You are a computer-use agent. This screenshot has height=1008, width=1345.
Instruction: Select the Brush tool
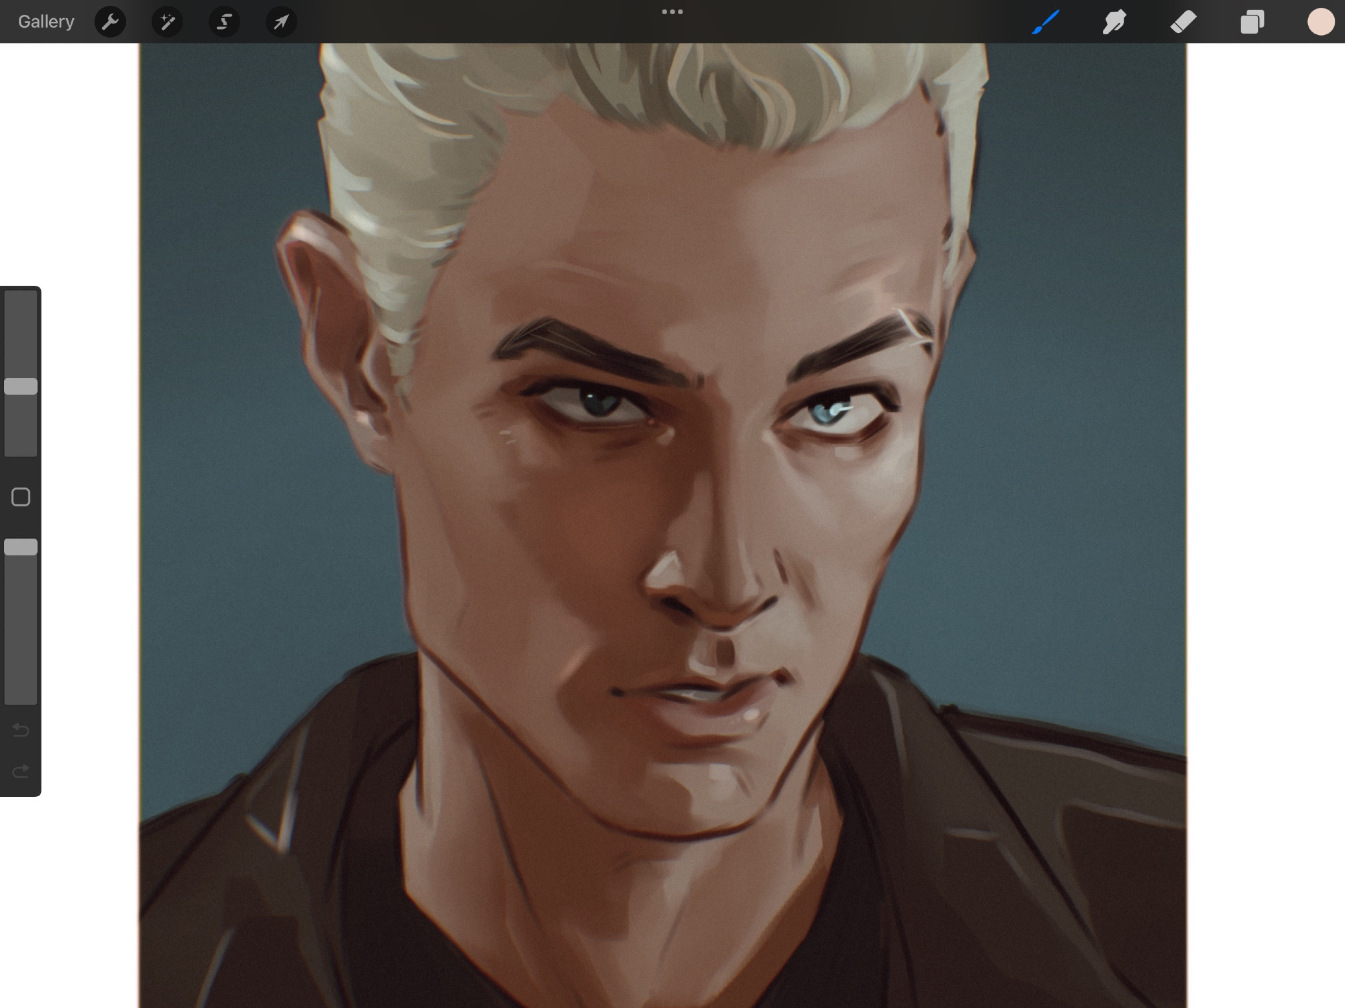pos(1046,22)
